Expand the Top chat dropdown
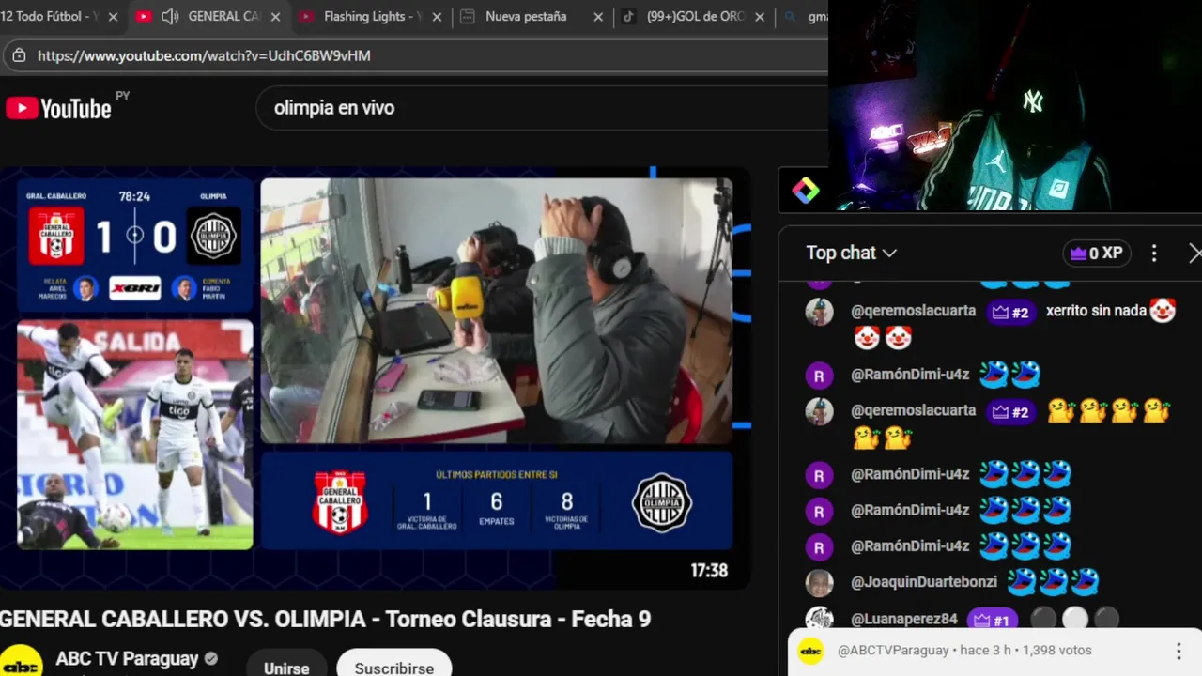Screen dimensions: 1202x676 click(851, 253)
